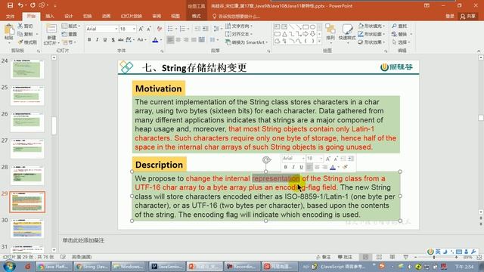Select the oval shape from the shapes gallery
The width and height of the screenshot is (484, 272).
pos(312,27)
